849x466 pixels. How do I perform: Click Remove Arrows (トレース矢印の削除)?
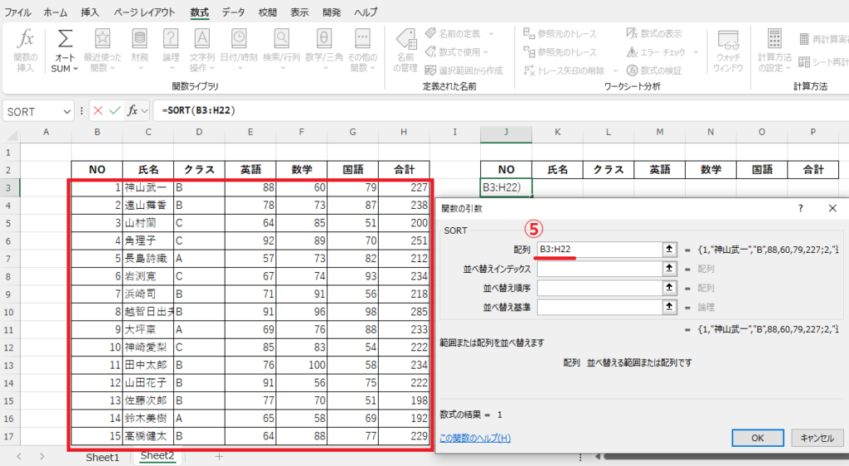pyautogui.click(x=564, y=70)
